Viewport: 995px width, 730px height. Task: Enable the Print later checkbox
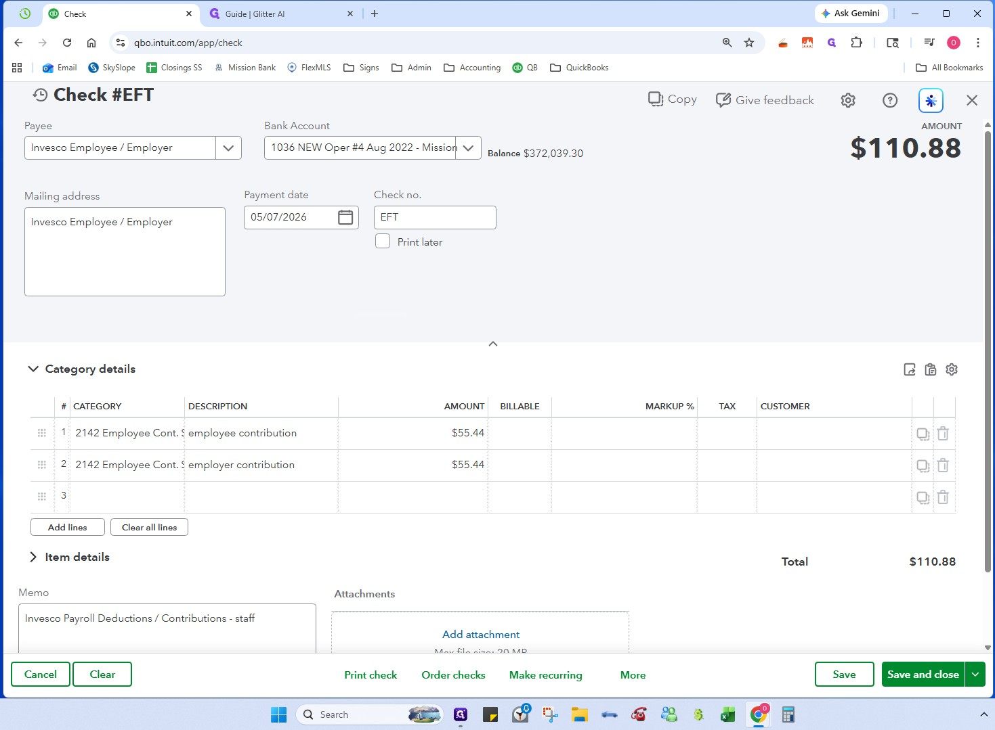(x=383, y=242)
